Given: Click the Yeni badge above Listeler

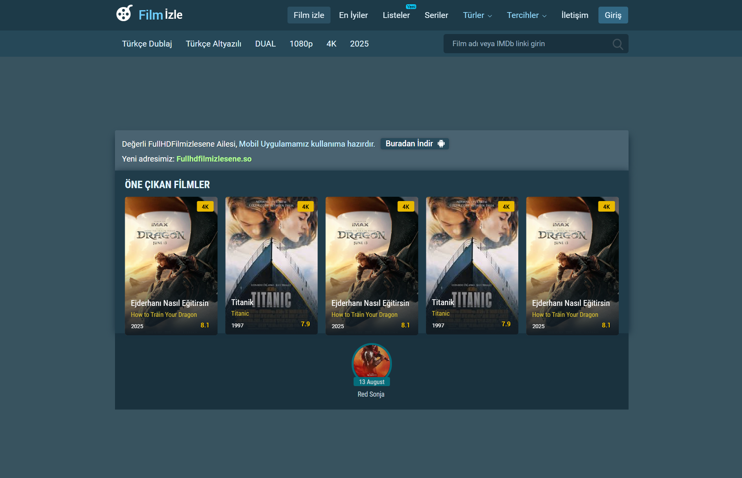Looking at the screenshot, I should tap(410, 7).
